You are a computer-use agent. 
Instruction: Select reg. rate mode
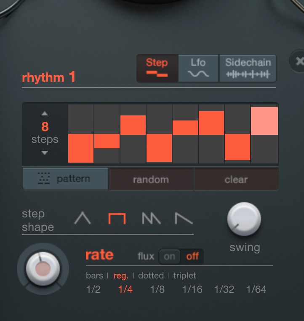pos(121,276)
